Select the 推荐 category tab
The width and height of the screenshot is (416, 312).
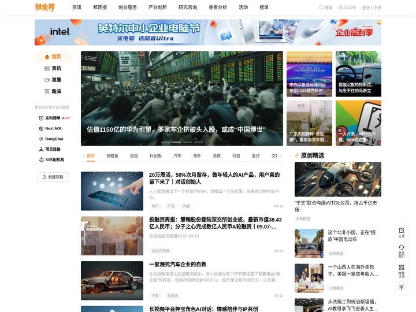91,156
